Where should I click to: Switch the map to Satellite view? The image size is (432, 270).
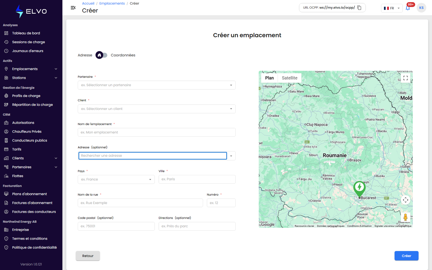coord(289,78)
